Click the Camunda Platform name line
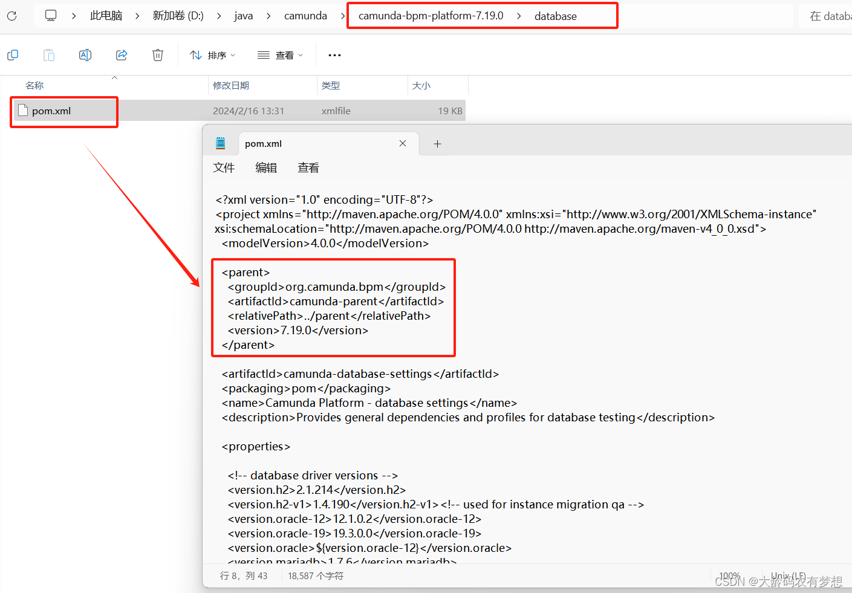Viewport: 852px width, 593px height. [x=369, y=403]
